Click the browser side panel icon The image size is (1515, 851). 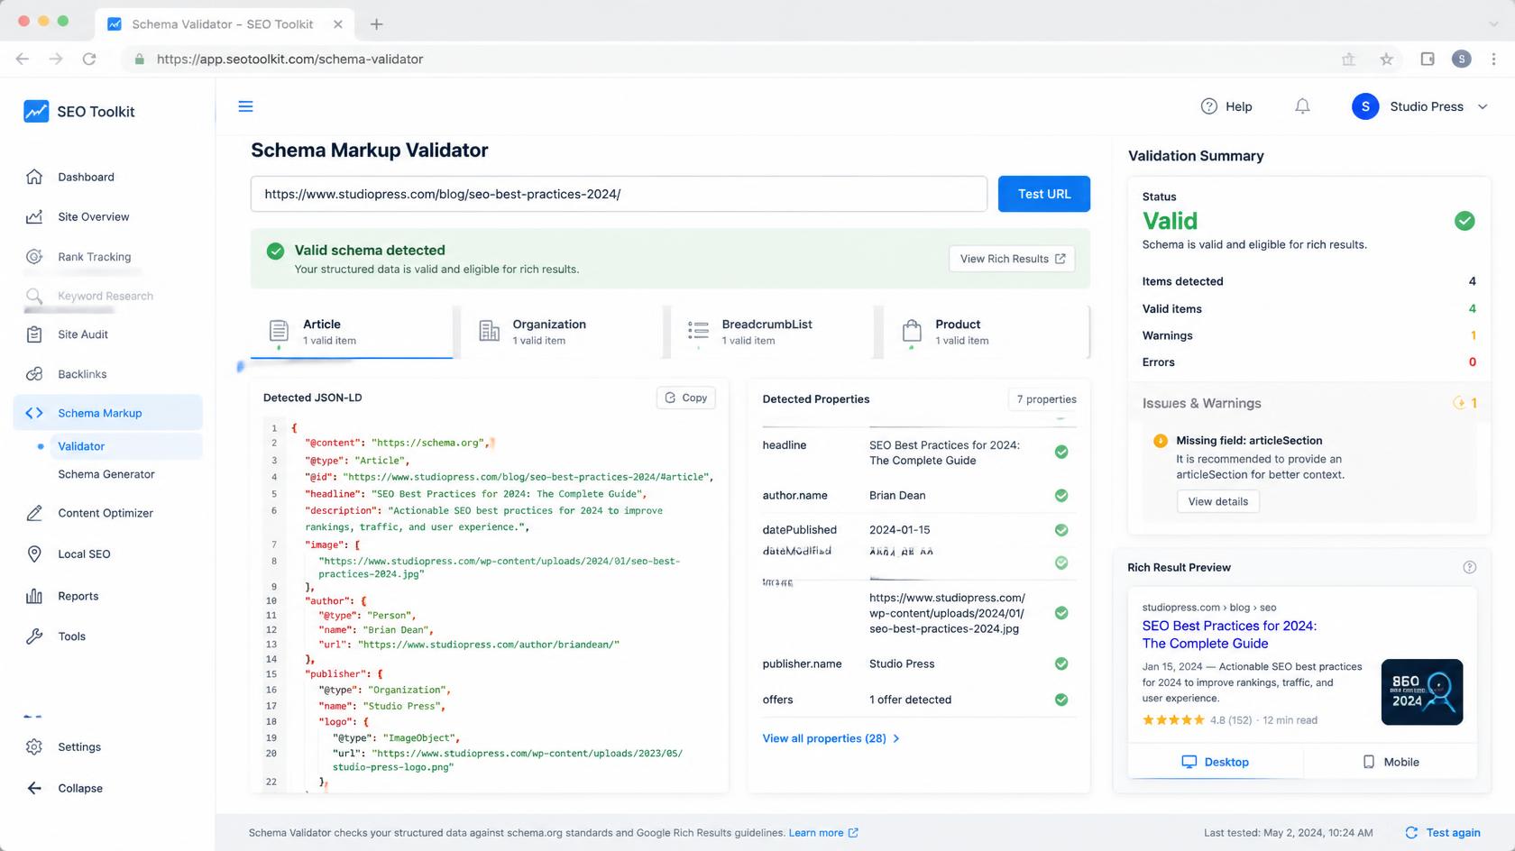click(1428, 59)
